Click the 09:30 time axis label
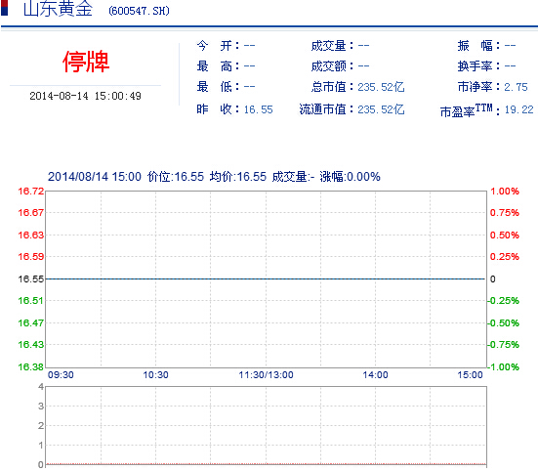The height and width of the screenshot is (471, 538). coord(61,375)
